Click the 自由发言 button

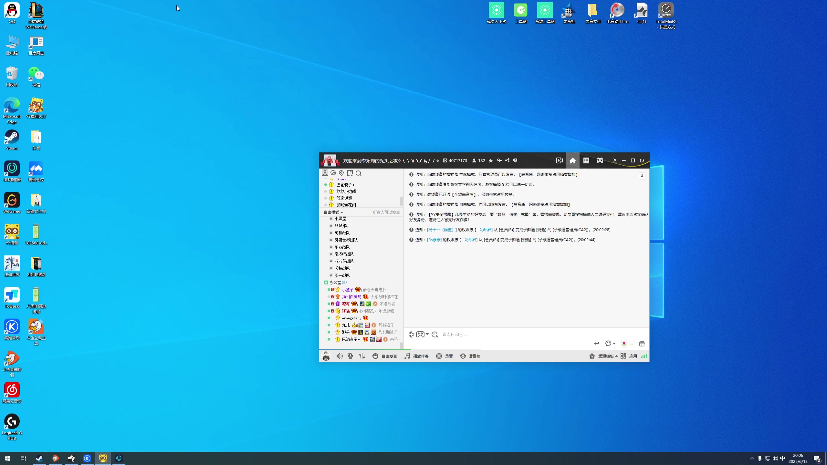(x=385, y=356)
